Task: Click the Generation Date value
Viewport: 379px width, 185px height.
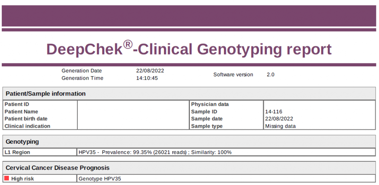Action: click(x=150, y=71)
